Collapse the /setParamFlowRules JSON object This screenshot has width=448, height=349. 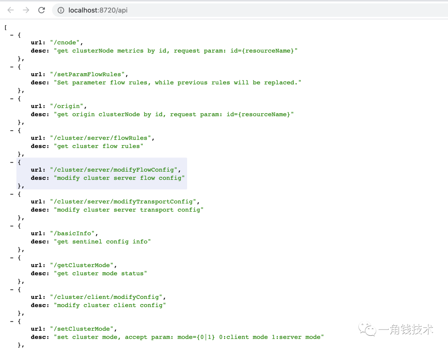tap(12, 67)
